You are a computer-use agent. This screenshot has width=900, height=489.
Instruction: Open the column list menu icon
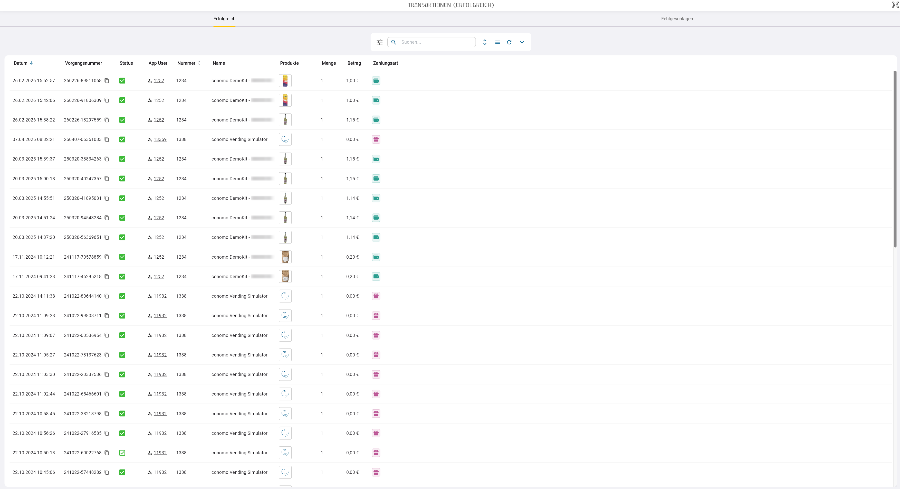tap(497, 42)
